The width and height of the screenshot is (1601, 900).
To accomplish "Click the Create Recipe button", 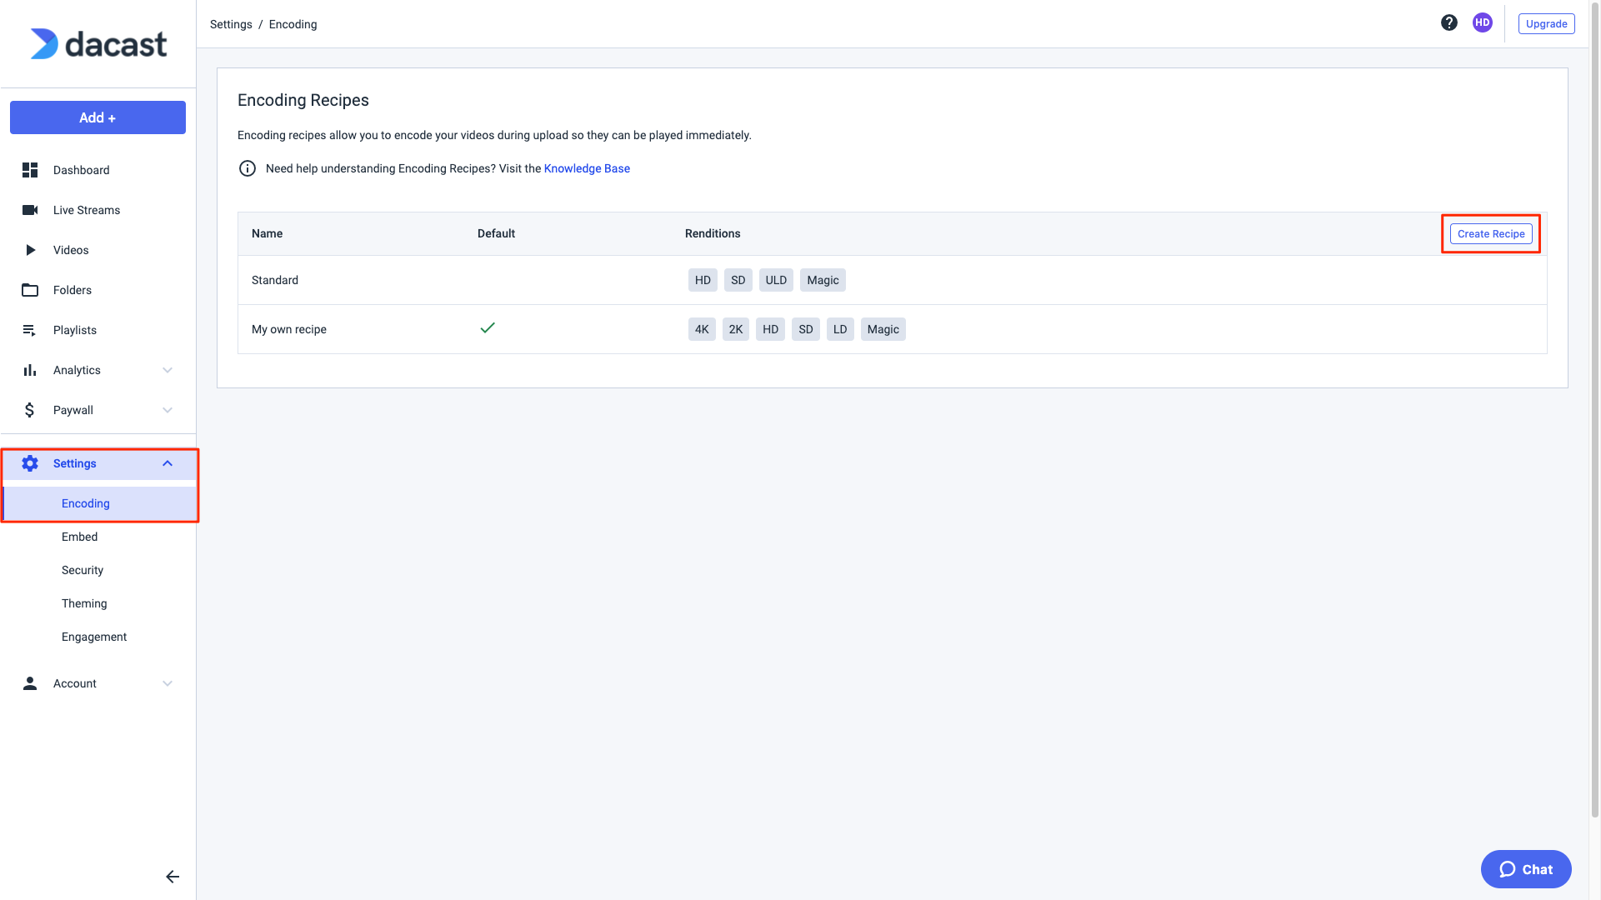I will tap(1490, 233).
